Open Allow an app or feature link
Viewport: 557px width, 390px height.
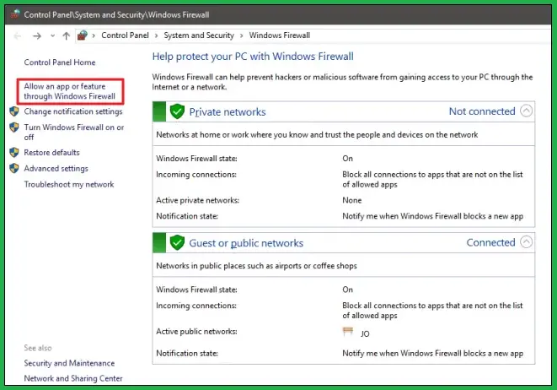[x=70, y=91]
